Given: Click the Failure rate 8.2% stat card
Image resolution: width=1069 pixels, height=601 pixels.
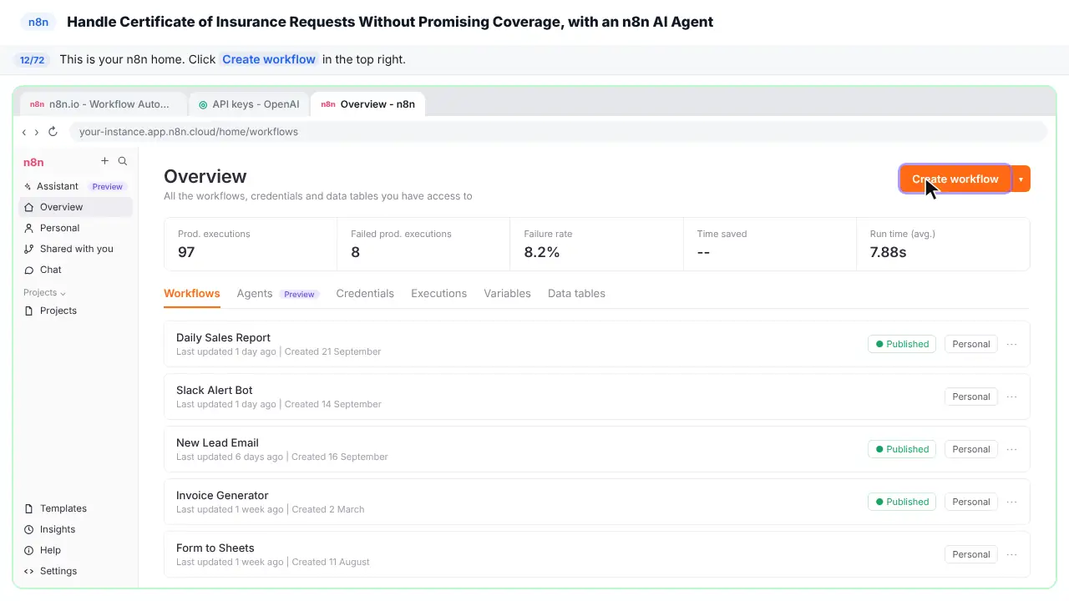Looking at the screenshot, I should point(596,244).
